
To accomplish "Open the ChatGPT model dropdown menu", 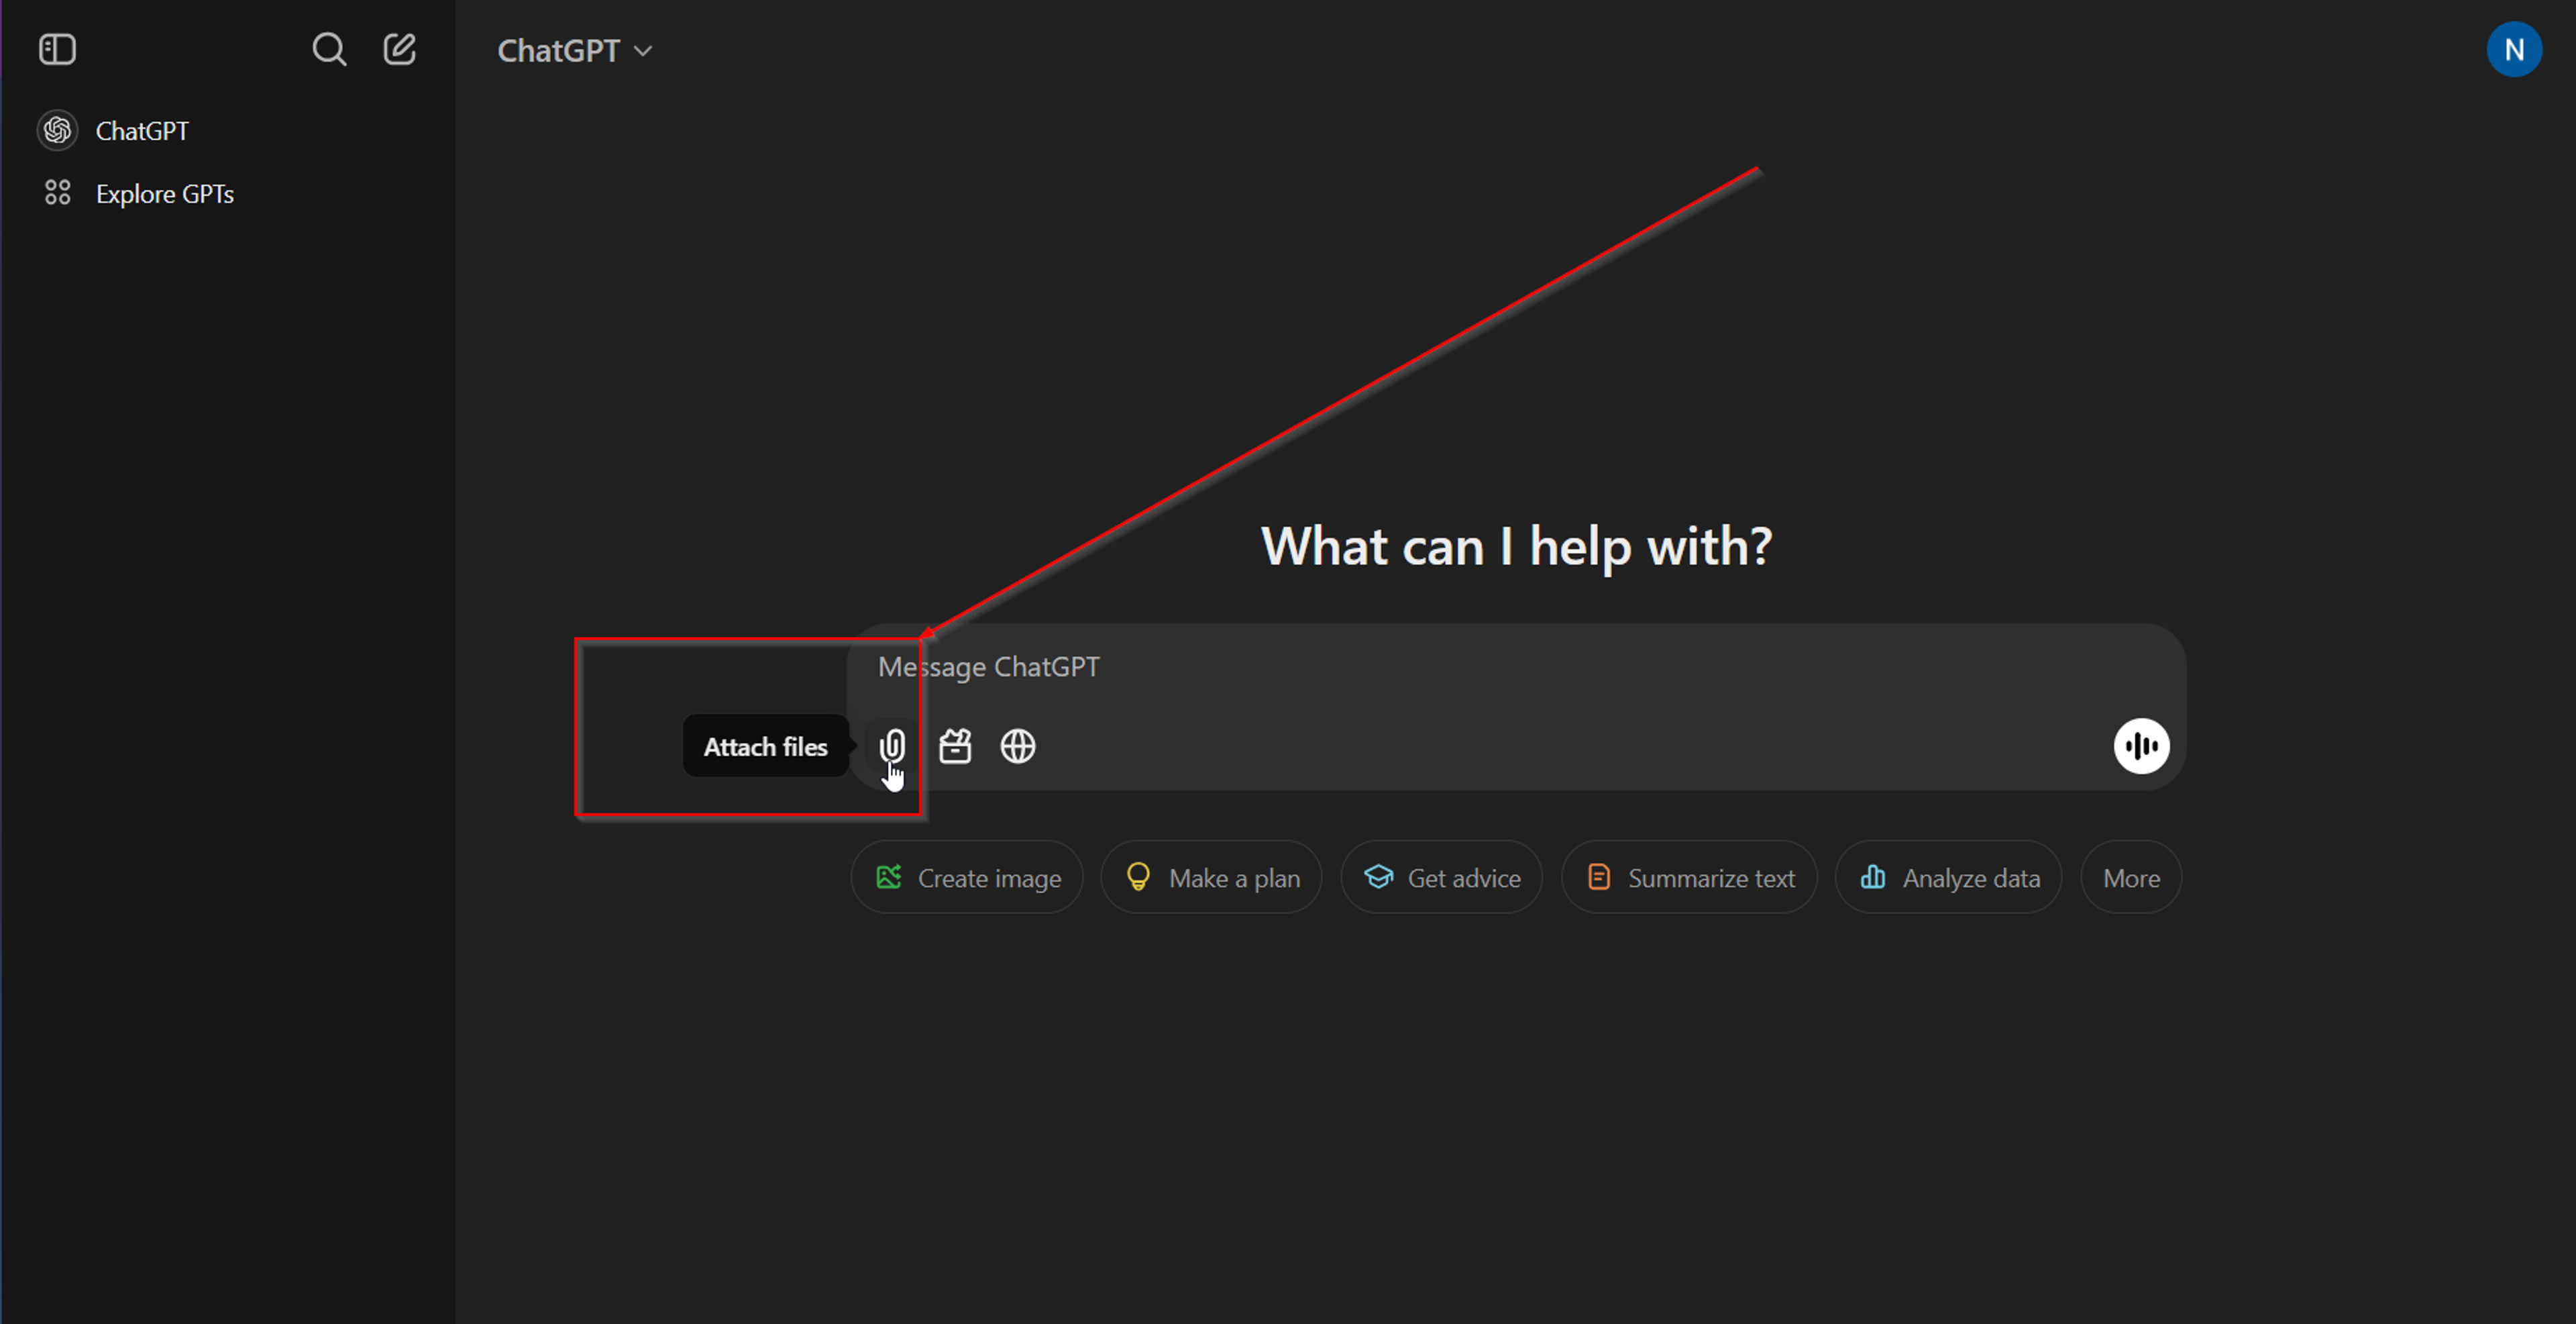I will coord(574,49).
